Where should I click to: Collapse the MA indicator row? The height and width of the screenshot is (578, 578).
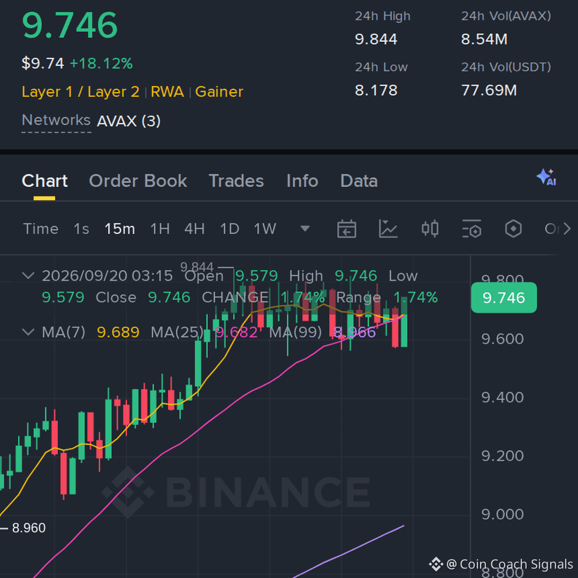28,332
